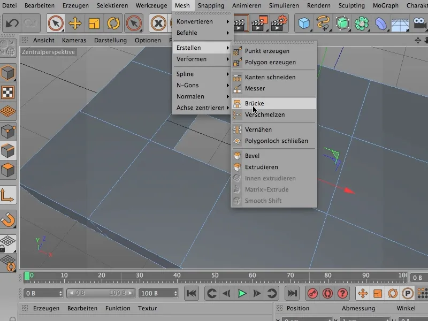Viewport: 428px width, 321px height.
Task: Switch to Points mode
Action: pos(8,131)
